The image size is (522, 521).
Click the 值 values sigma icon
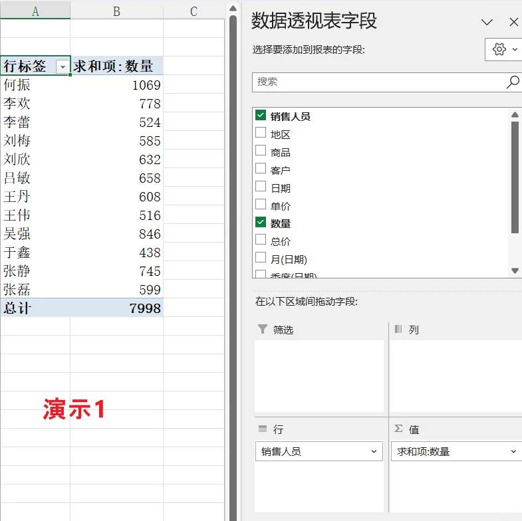(398, 429)
